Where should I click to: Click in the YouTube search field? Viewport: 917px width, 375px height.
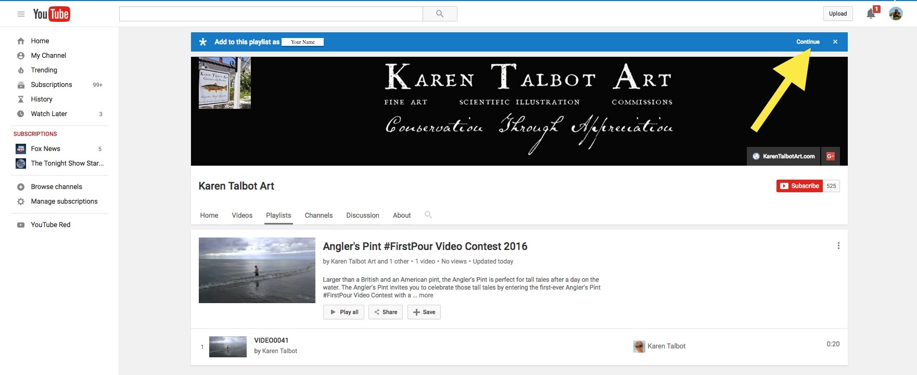click(271, 14)
